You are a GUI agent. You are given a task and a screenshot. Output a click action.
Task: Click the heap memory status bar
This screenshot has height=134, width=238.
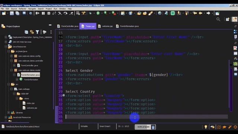pyautogui.click(x=143, y=127)
